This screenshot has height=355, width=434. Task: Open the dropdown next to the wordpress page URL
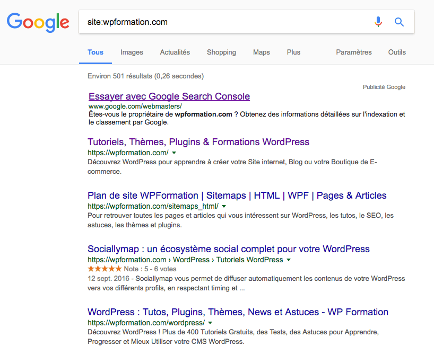(210, 322)
